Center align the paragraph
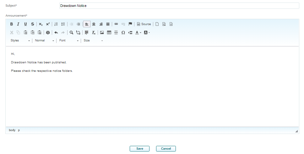The height and width of the screenshot is (154, 304). click(94, 24)
